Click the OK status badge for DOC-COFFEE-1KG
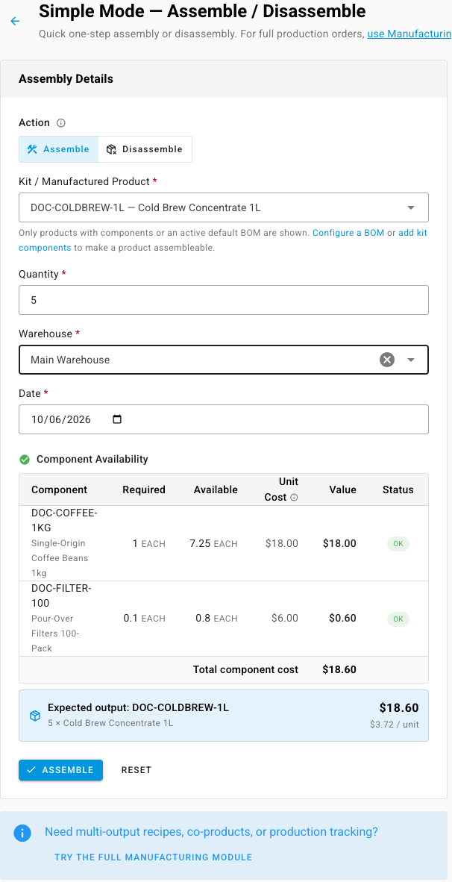This screenshot has width=452, height=882. (x=398, y=544)
